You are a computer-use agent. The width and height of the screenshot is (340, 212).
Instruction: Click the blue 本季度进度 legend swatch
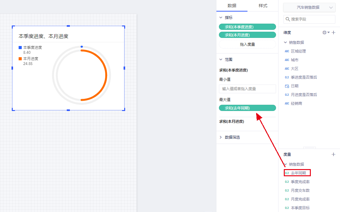[20, 48]
